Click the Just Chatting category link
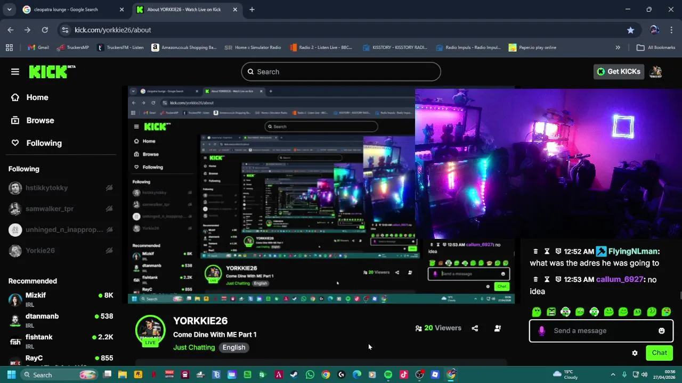The width and height of the screenshot is (682, 383). pos(194,347)
